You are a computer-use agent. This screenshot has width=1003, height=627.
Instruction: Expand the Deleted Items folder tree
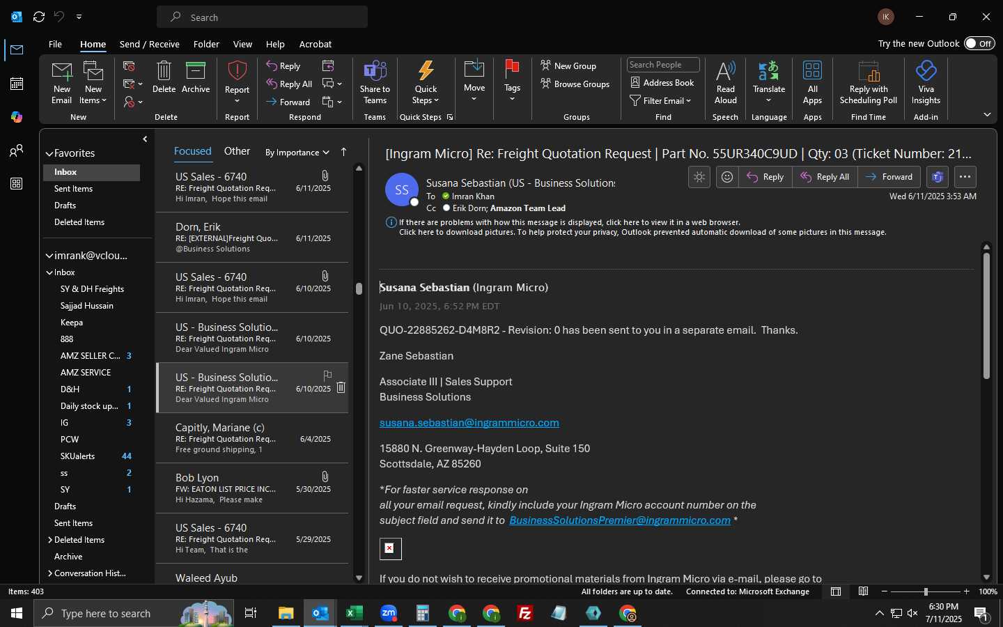pos(50,540)
